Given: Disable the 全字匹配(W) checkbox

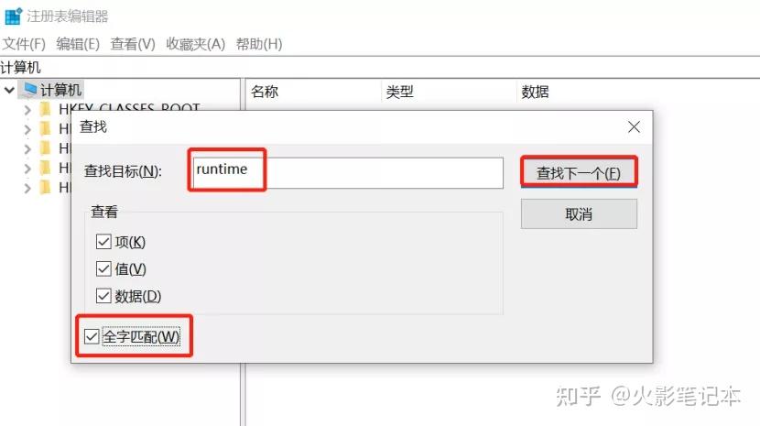Looking at the screenshot, I should tap(92, 336).
